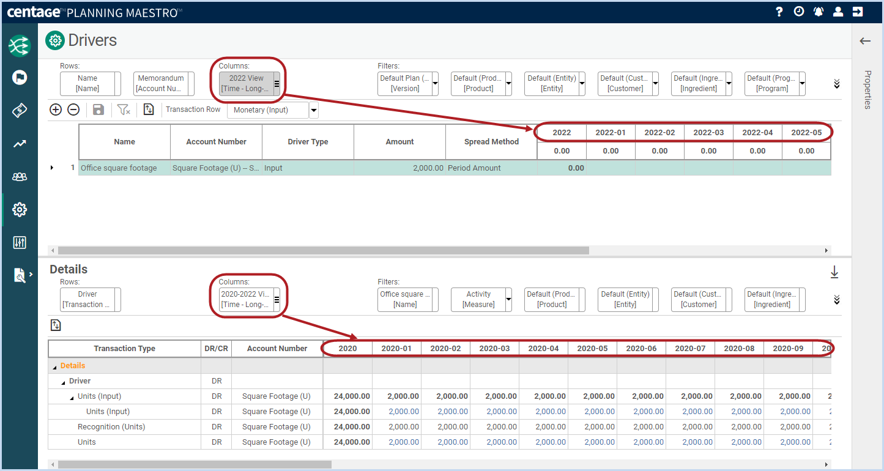Click the 2020-06 column header
884x471 pixels.
(641, 349)
